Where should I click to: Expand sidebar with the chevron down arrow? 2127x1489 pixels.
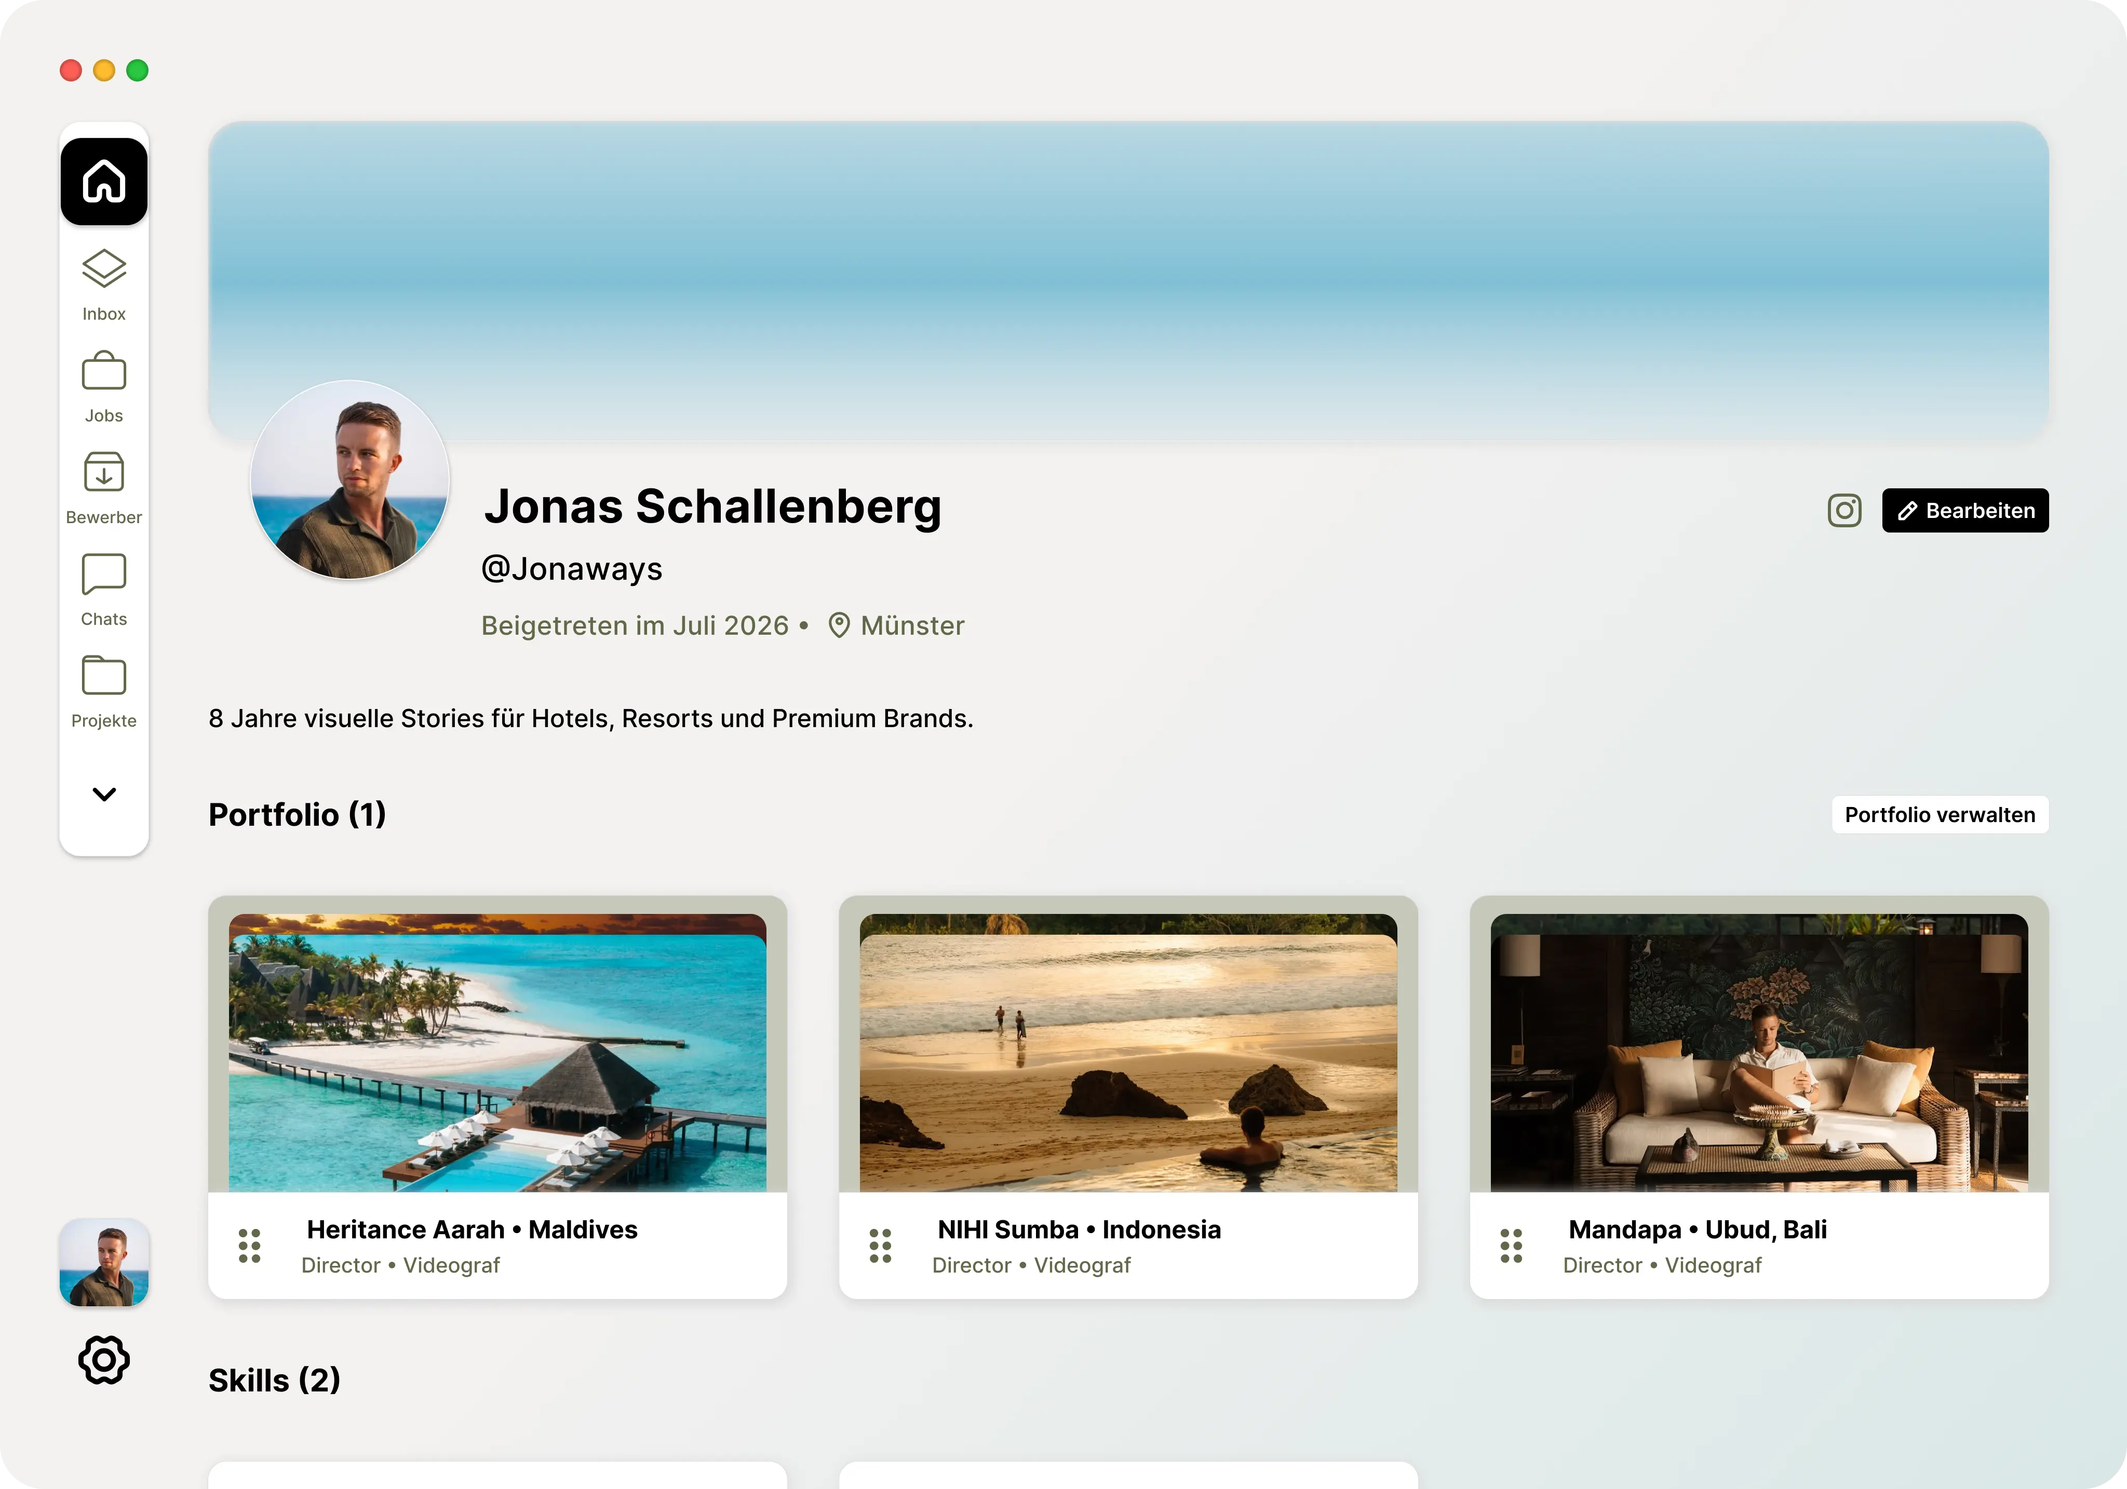(104, 795)
